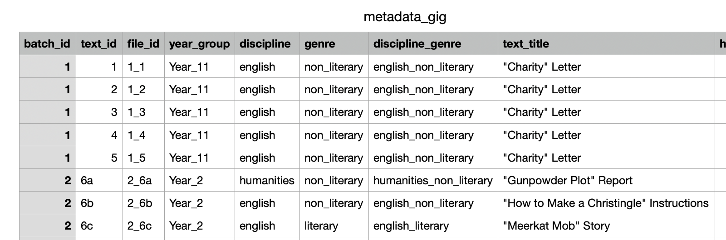This screenshot has height=240, width=726.
Task: Click the english_literary cell
Action: click(x=411, y=226)
